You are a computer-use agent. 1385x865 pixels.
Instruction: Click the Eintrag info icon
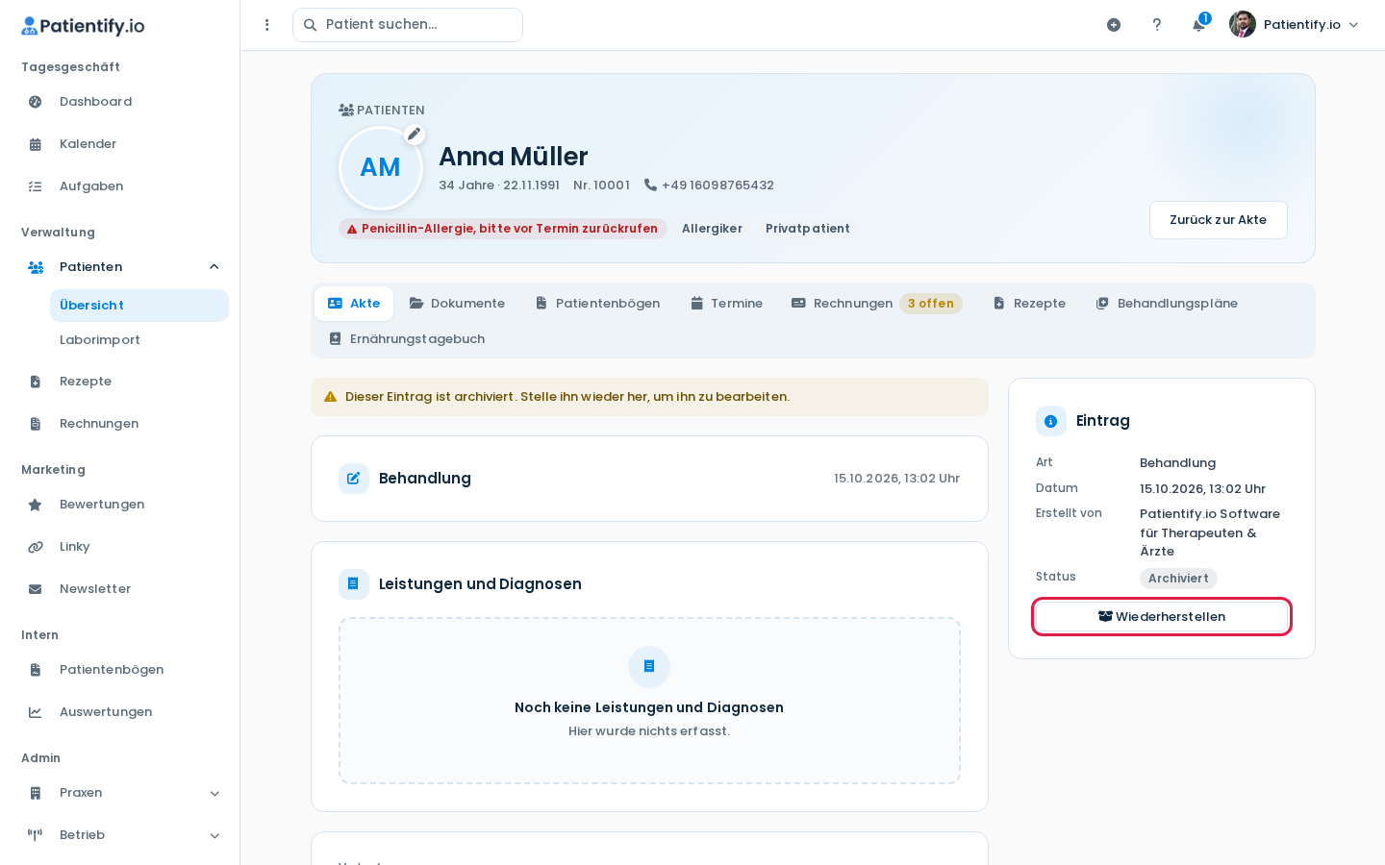(1051, 421)
